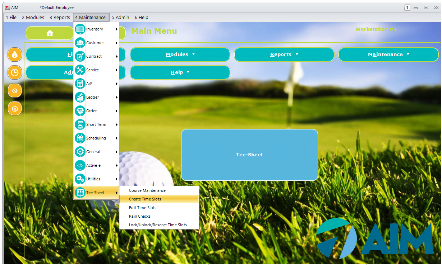Select the Service wrench icon
The height and width of the screenshot is (265, 442).
[x=79, y=70]
